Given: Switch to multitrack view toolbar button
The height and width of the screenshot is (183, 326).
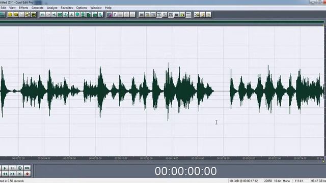Looking at the screenshot, I should click(x=2, y=15).
